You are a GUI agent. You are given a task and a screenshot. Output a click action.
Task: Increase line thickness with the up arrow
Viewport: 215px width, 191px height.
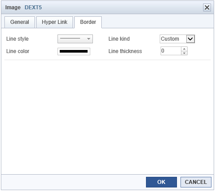pyautogui.click(x=184, y=49)
